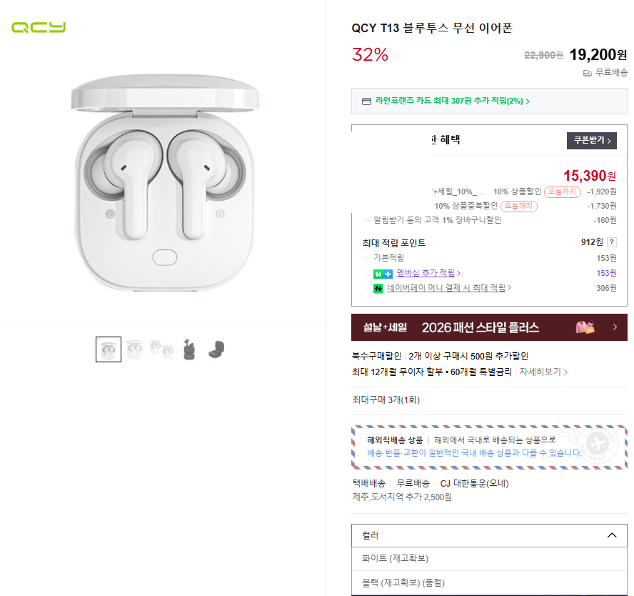The width and height of the screenshot is (634, 596).
Task: Expand the 자세히보기 installment details
Action: pyautogui.click(x=543, y=372)
